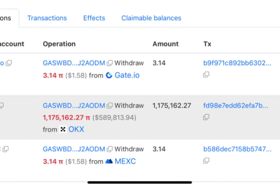Screen dimensions: 280x187
Task: Open transaction link b586dec7158b5747
Action: click(237, 149)
